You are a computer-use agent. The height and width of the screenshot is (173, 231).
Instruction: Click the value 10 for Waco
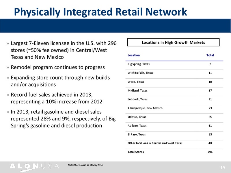coord(210,82)
